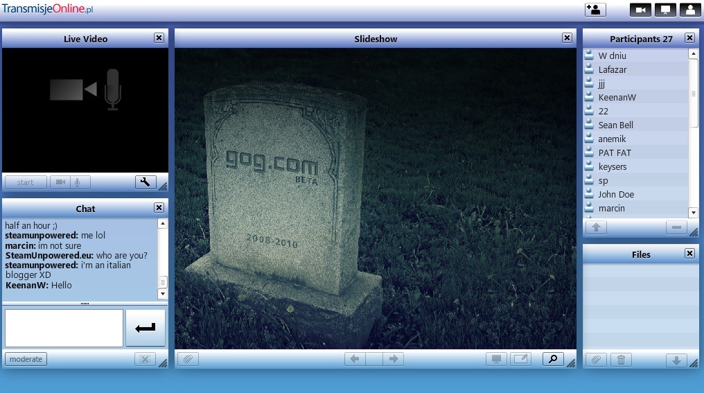Click the chat send (enter arrow) button

146,328
